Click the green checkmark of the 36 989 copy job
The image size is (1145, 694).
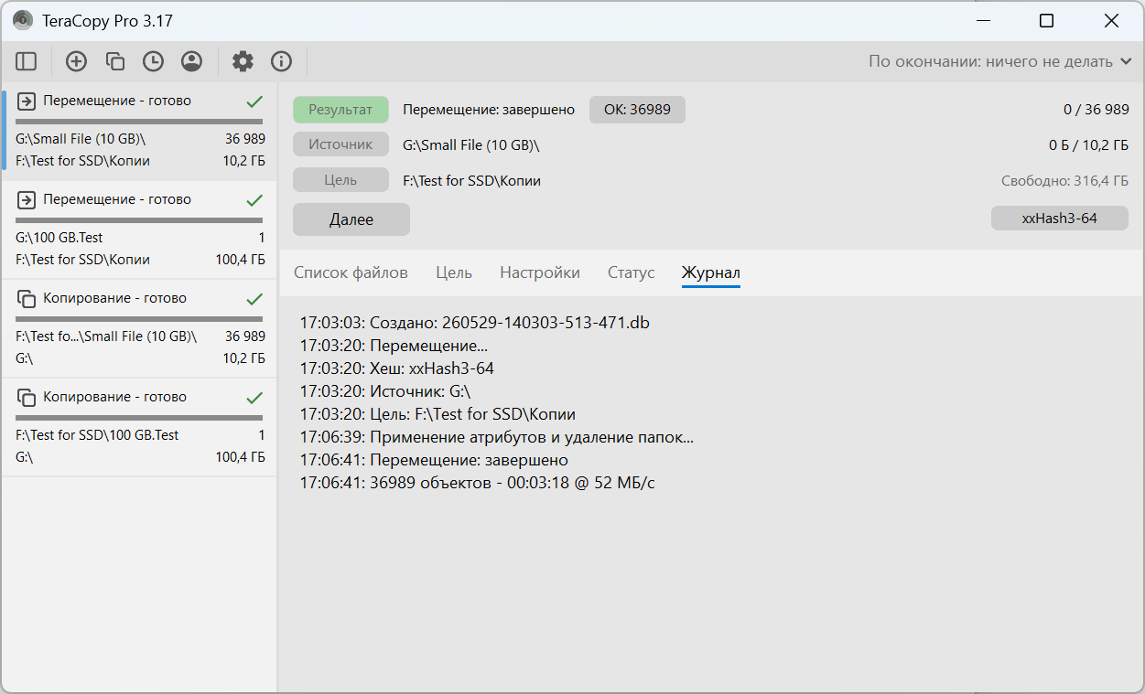pyautogui.click(x=255, y=299)
